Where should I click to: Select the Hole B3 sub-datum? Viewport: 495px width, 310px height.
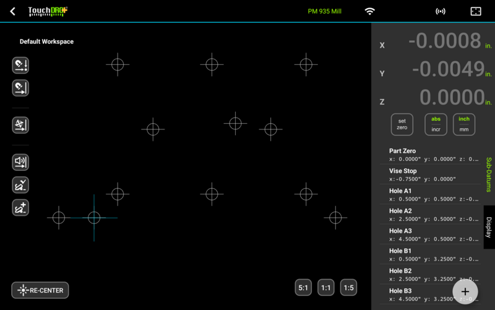pos(430,295)
